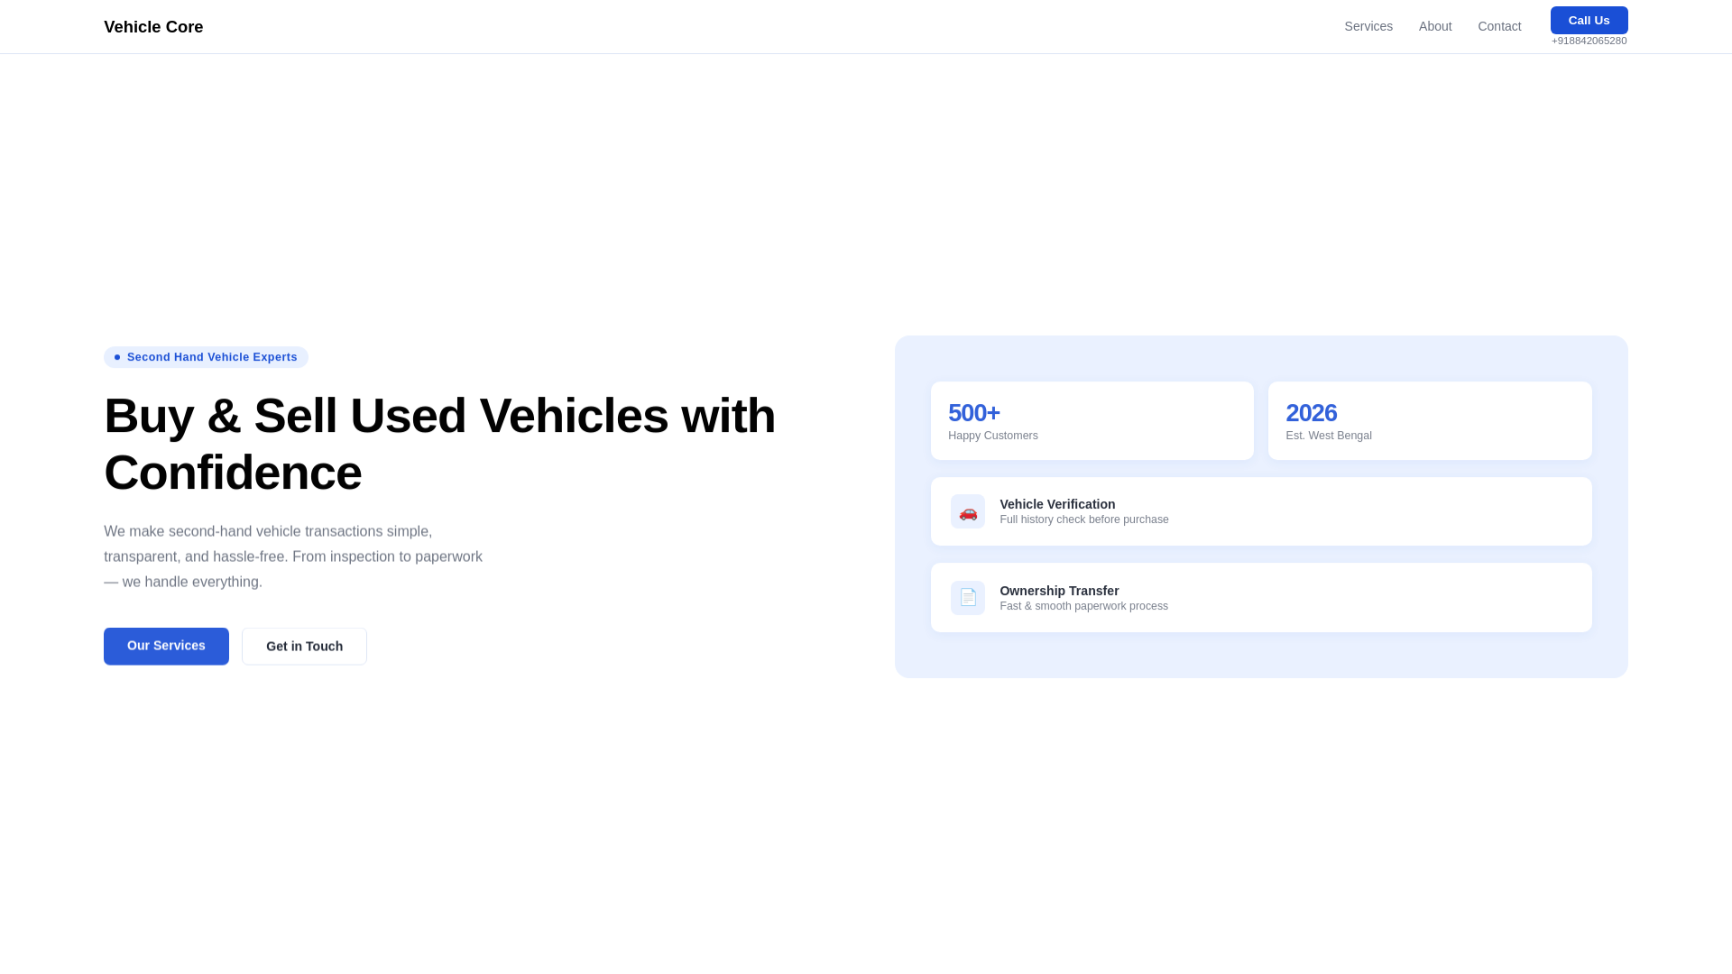Click the Vehicle Verification title
The width and height of the screenshot is (1732, 974).
pos(1057,504)
